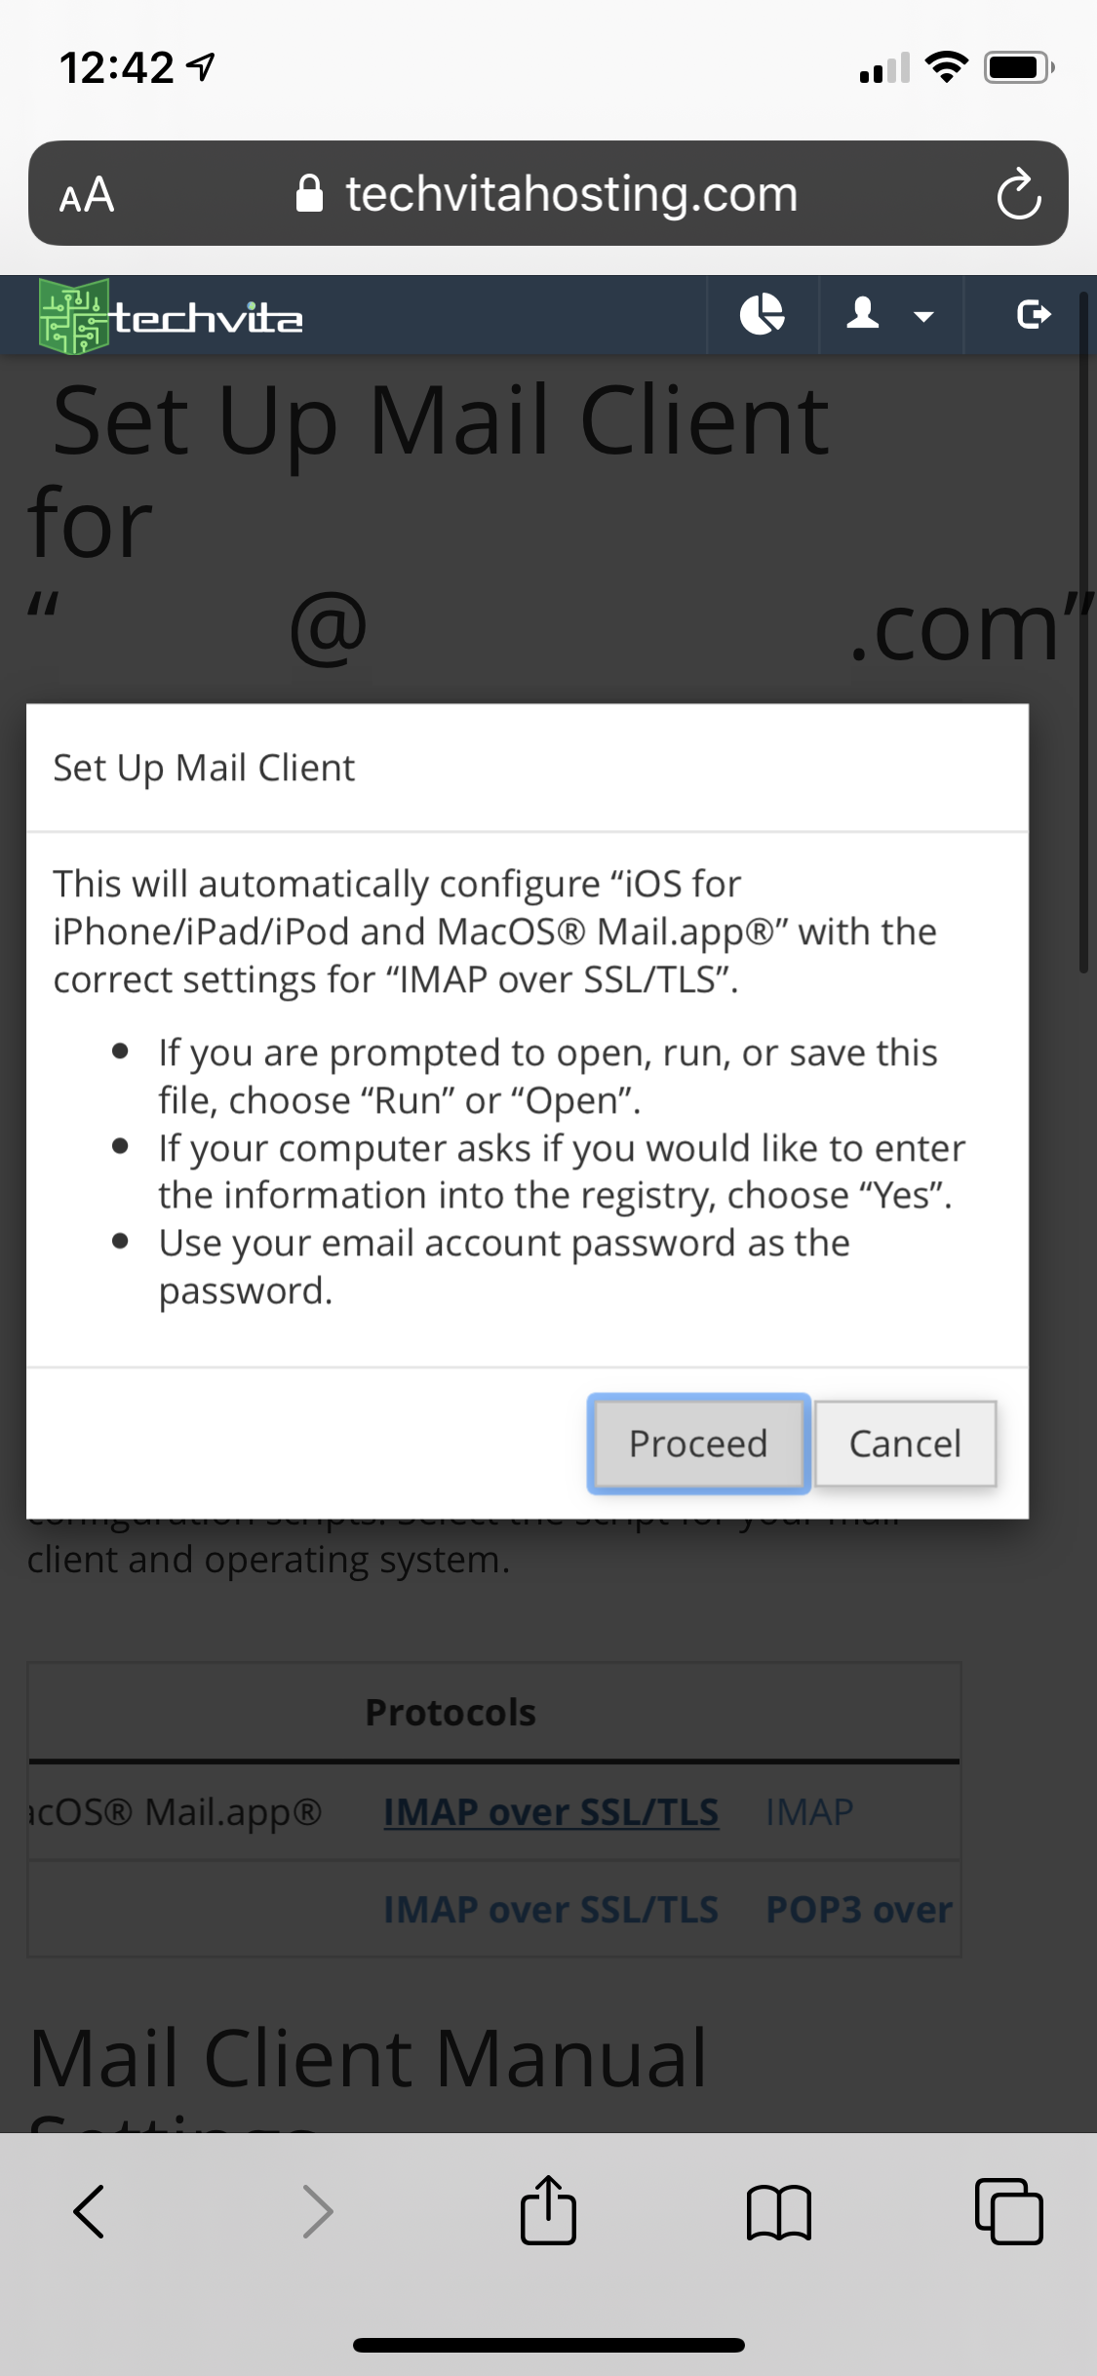Cancel the Set Up Mail Client dialog
The width and height of the screenshot is (1097, 2376).
(x=905, y=1444)
